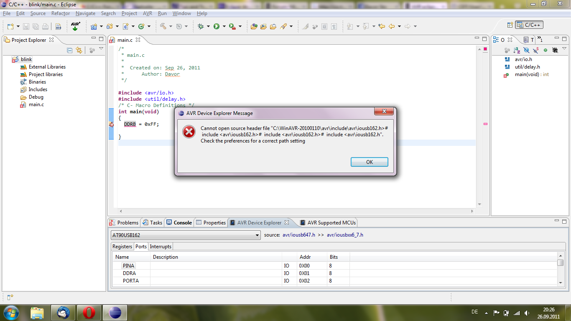
Task: Collapse All in Project Explorer
Action: [x=70, y=50]
